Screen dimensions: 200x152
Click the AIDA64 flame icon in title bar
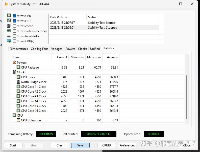point(6,4)
